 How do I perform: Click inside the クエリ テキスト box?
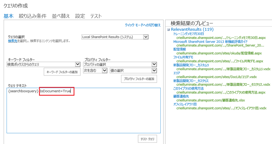pyautogui.click(x=84, y=110)
